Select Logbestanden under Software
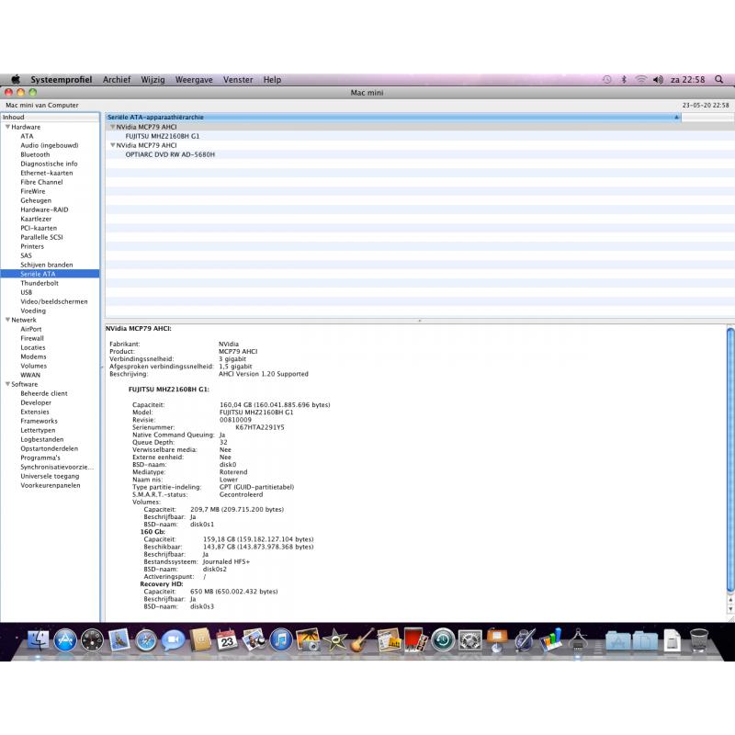This screenshot has width=735, height=735. click(41, 439)
